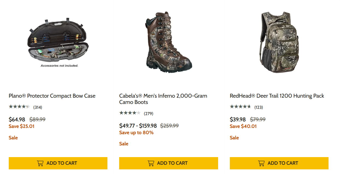Click the star rating for the Inferno camo boots

point(130,113)
